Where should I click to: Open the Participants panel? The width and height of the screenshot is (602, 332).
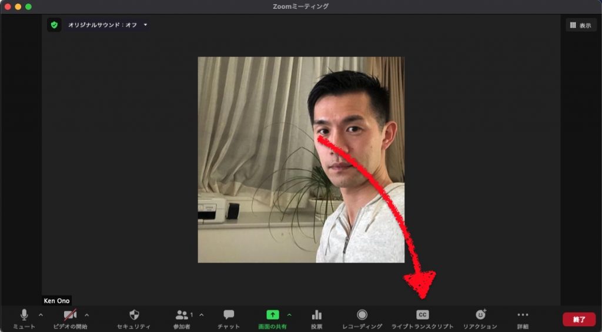tap(183, 315)
